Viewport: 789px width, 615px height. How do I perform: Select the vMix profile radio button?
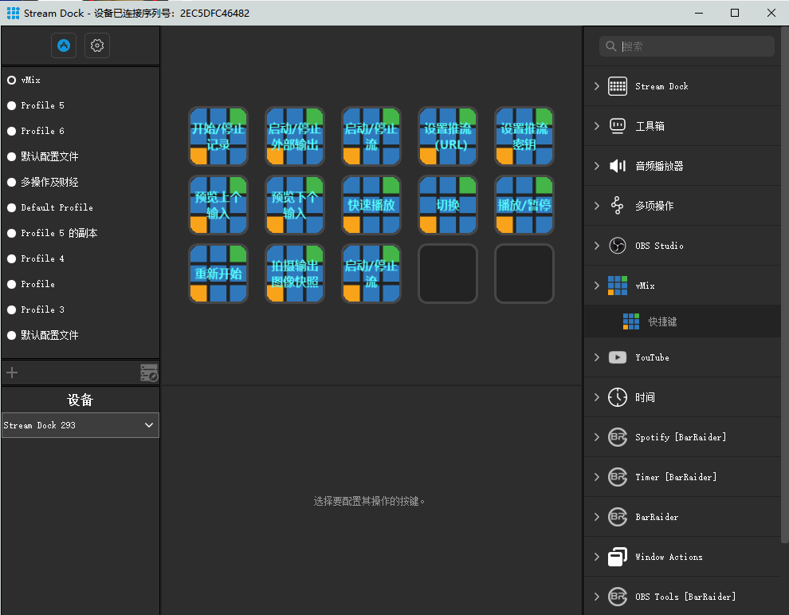coord(12,80)
